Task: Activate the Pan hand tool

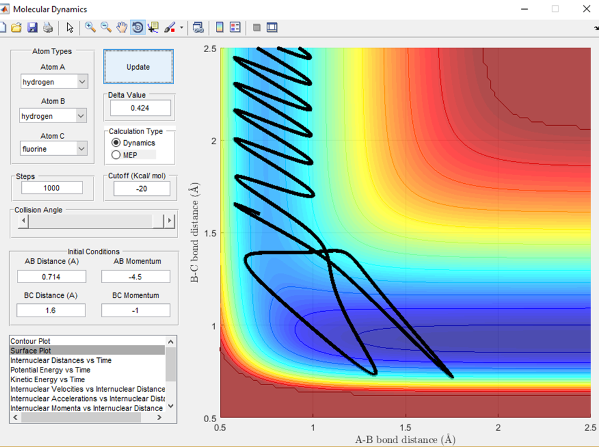Action: [x=122, y=27]
